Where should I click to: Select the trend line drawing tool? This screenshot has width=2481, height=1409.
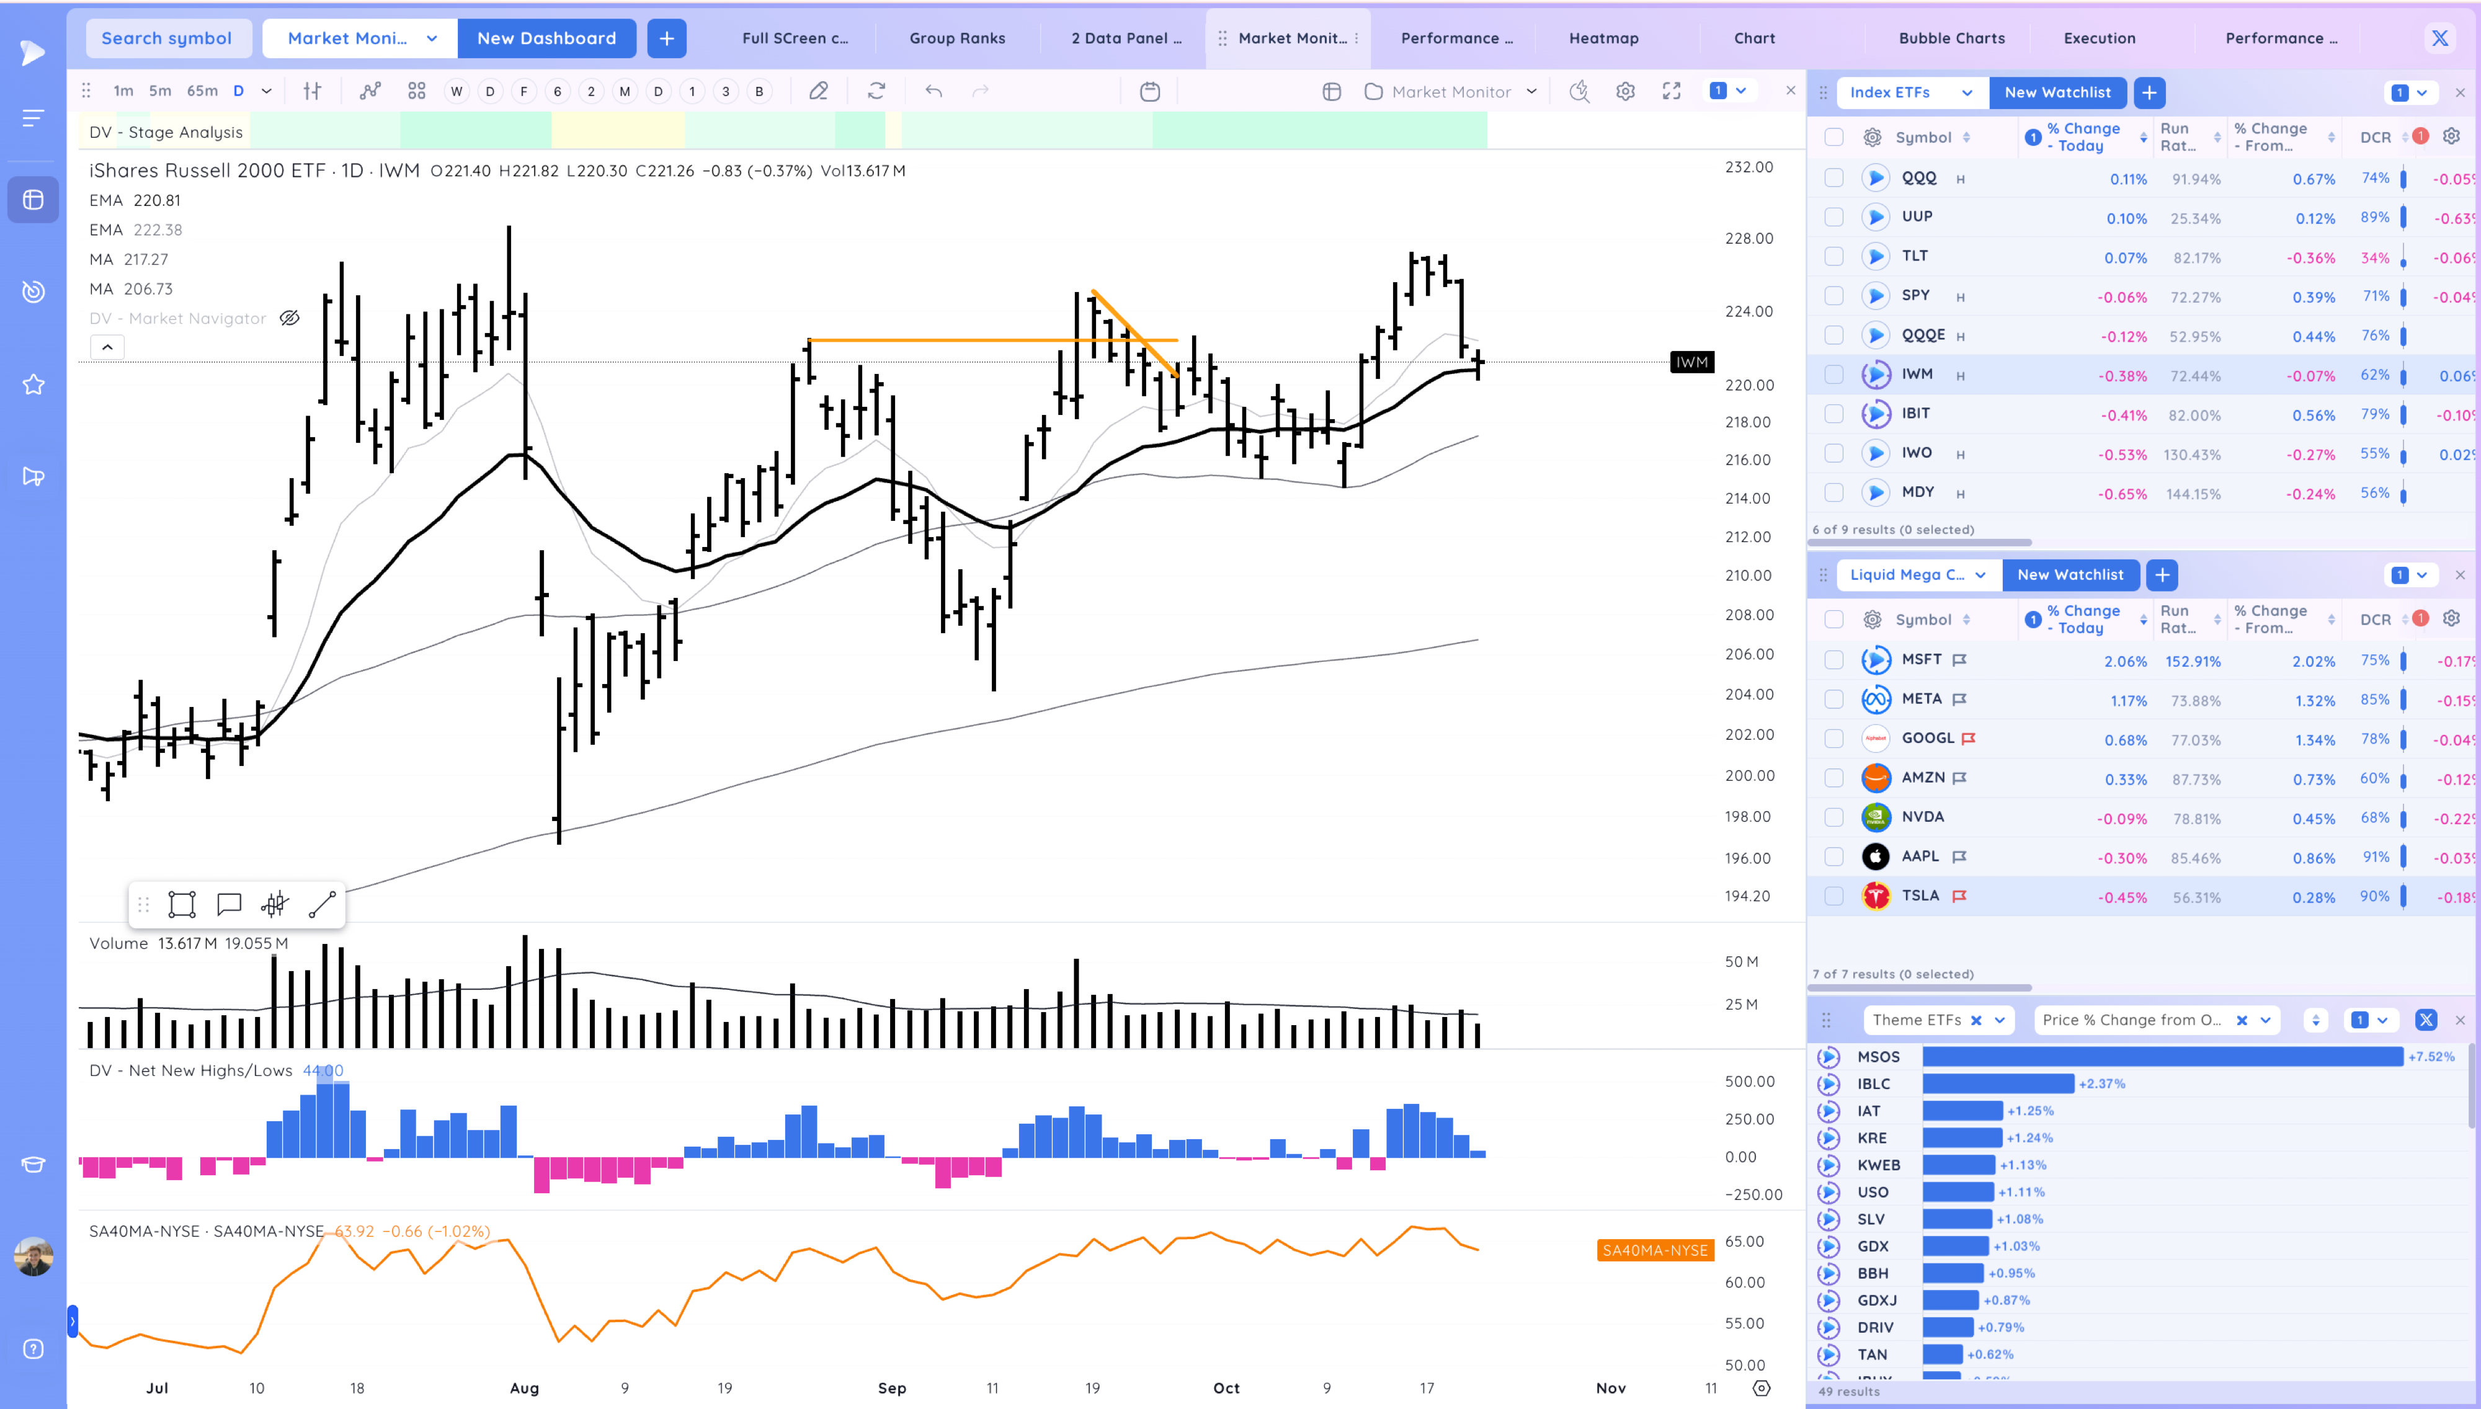pyautogui.click(x=323, y=905)
